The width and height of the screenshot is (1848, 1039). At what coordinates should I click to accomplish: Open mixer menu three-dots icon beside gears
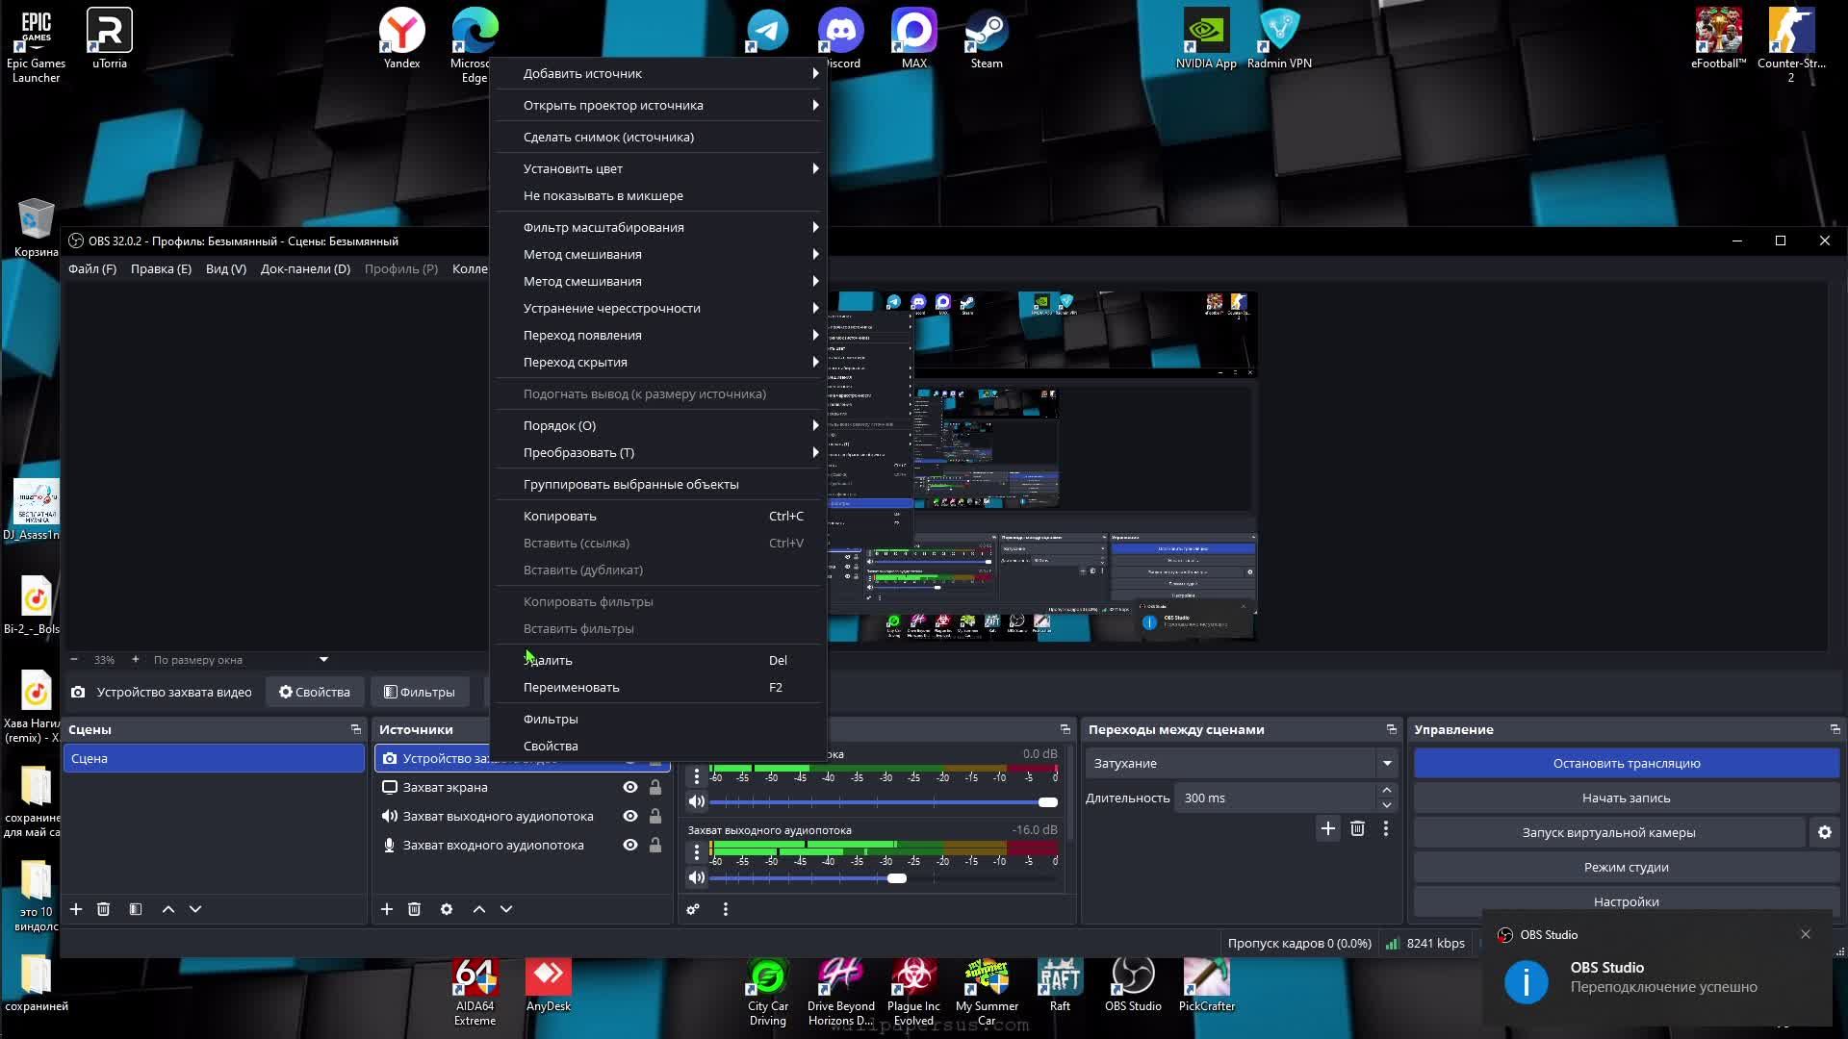[x=726, y=909]
